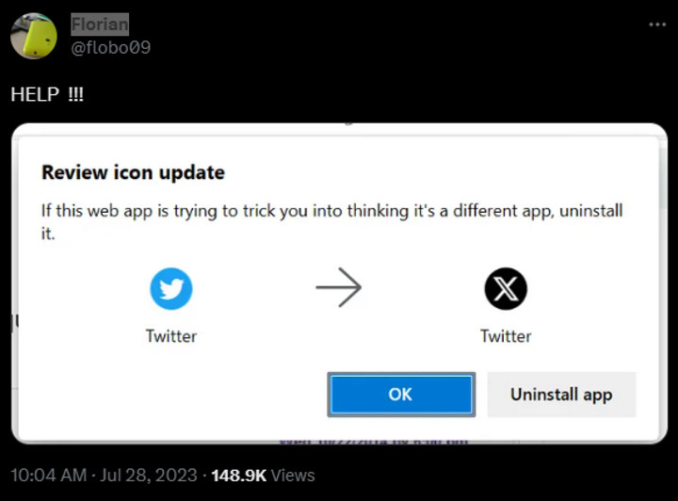Click the Review icon update heading

click(x=133, y=172)
